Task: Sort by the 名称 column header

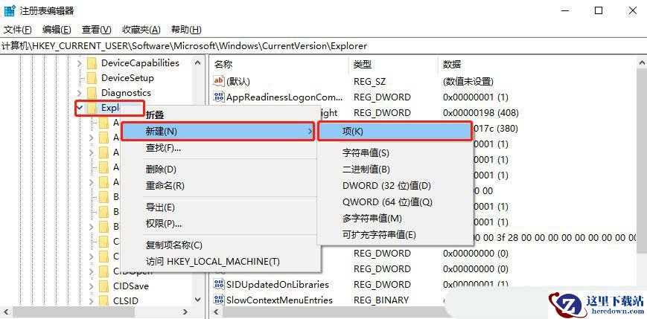Action: pos(223,64)
